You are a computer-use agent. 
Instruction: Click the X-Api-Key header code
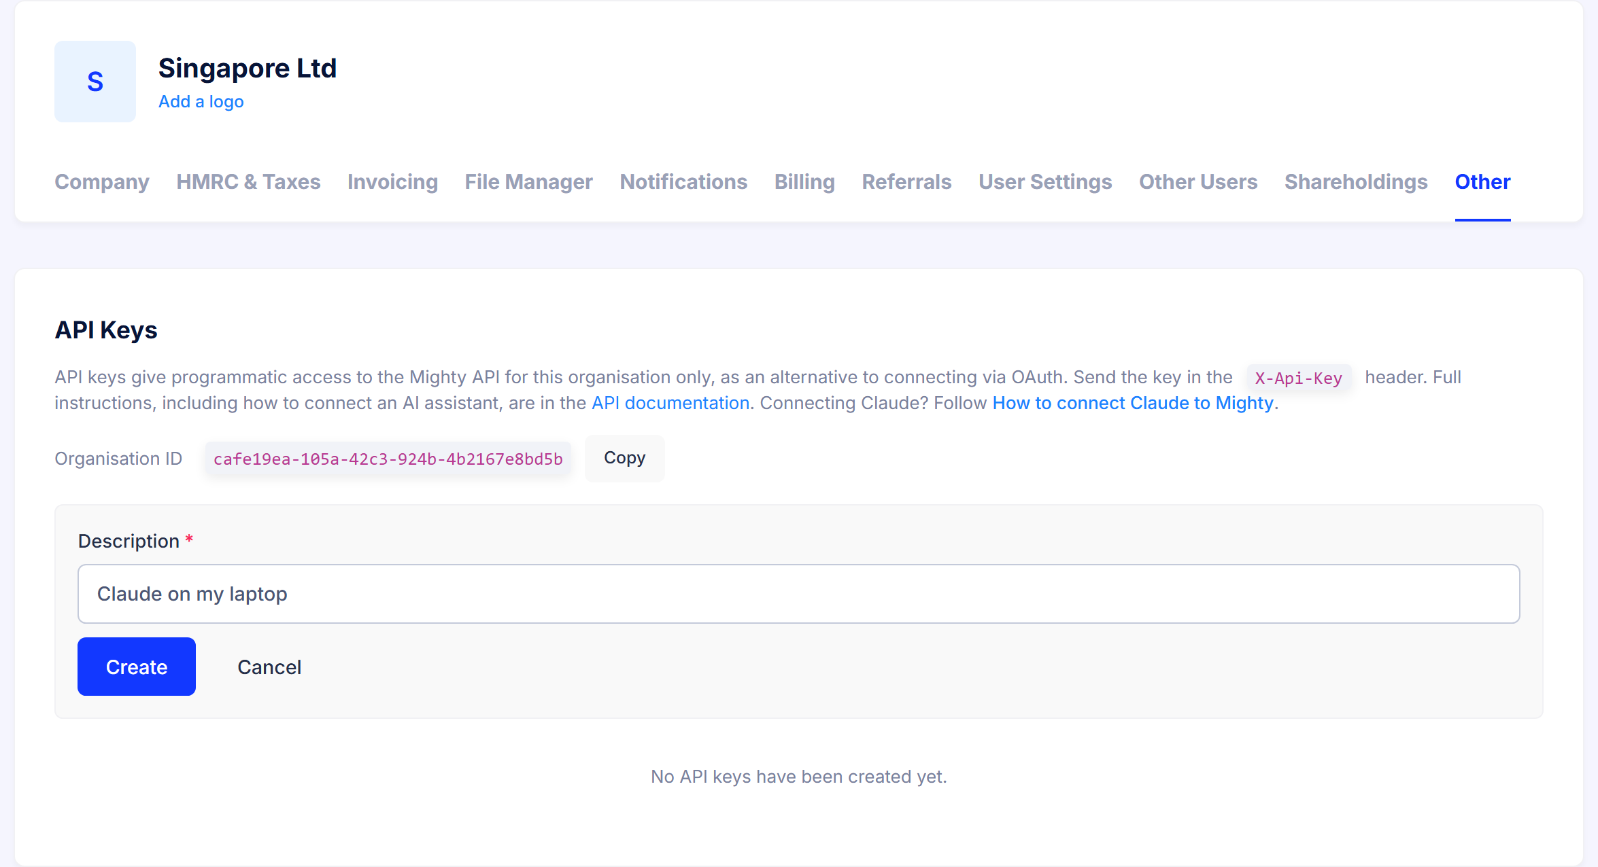(x=1299, y=378)
